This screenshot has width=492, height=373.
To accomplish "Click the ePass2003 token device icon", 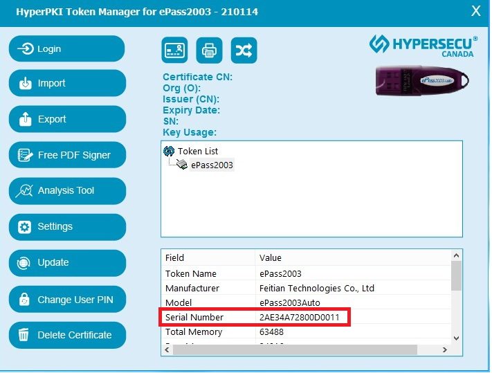I will coord(182,164).
